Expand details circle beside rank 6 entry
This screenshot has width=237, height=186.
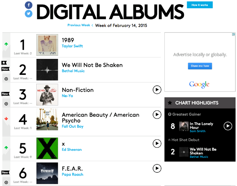6,182
